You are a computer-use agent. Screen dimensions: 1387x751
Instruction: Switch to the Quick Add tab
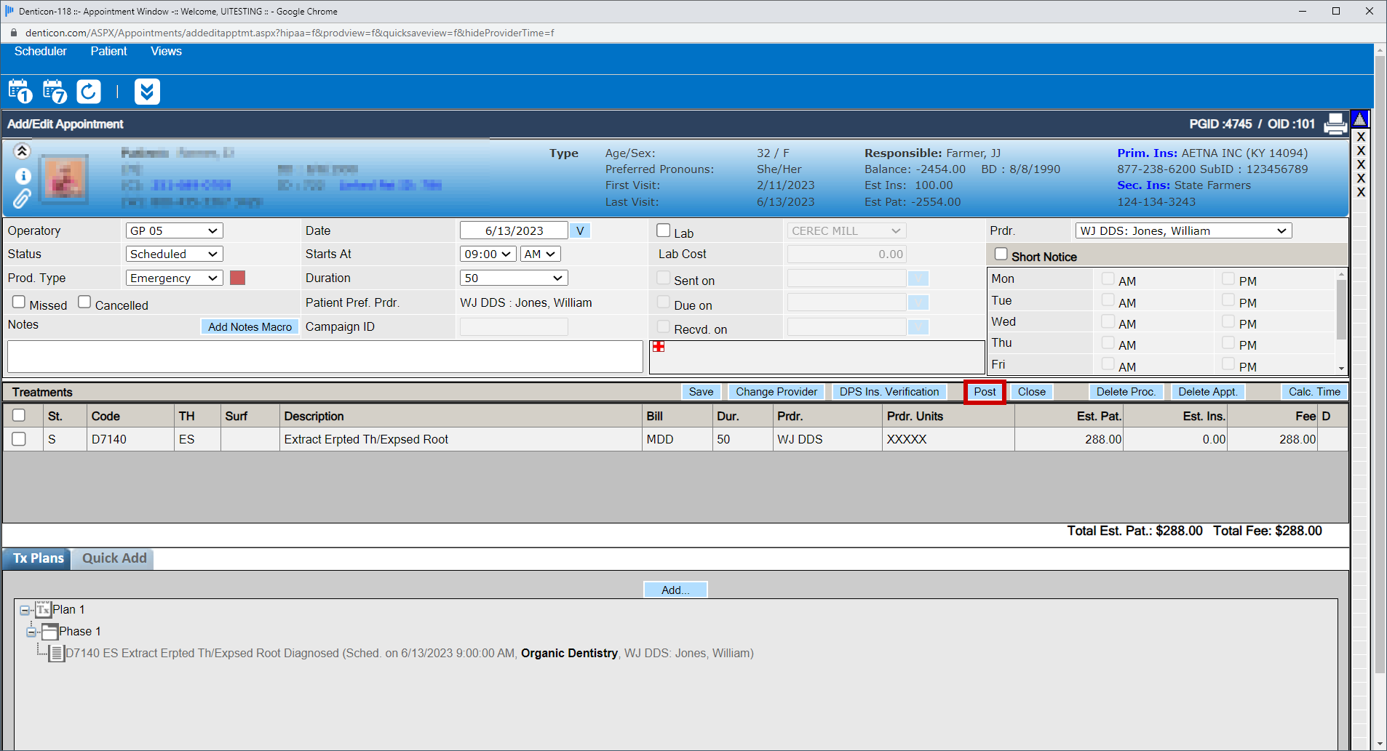pyautogui.click(x=114, y=558)
